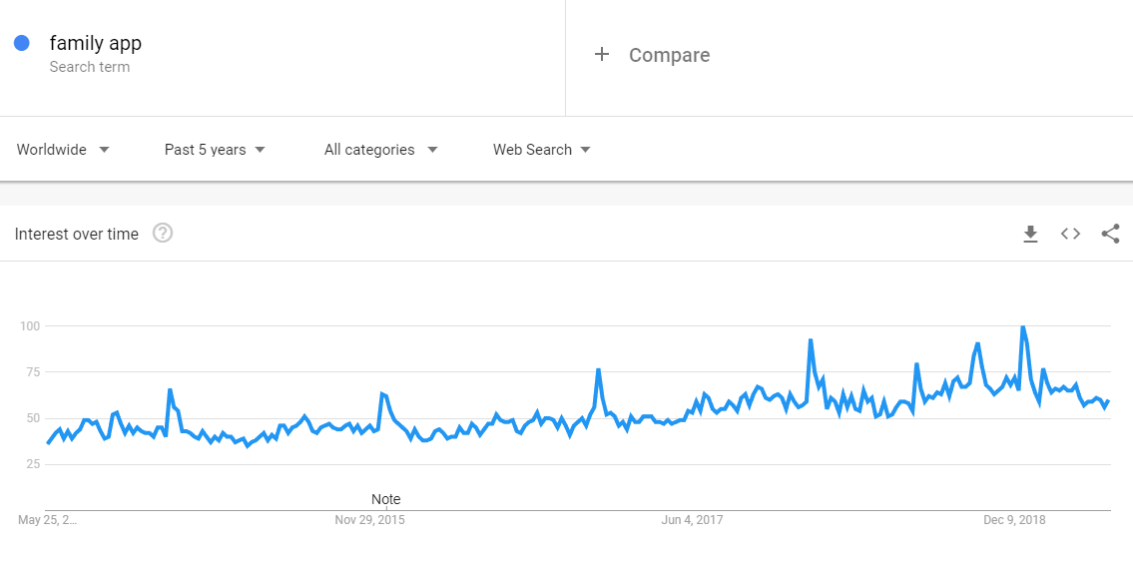
Task: Select the Jun 4, 2017 axis label
Action: (692, 520)
